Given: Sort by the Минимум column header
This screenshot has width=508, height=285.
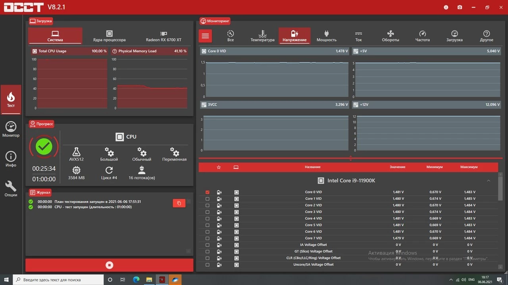Looking at the screenshot, I should coord(435,167).
